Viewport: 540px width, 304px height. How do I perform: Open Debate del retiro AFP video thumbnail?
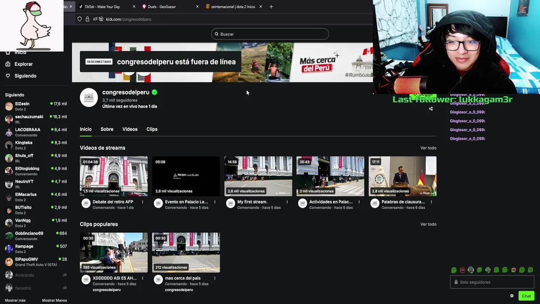114,176
